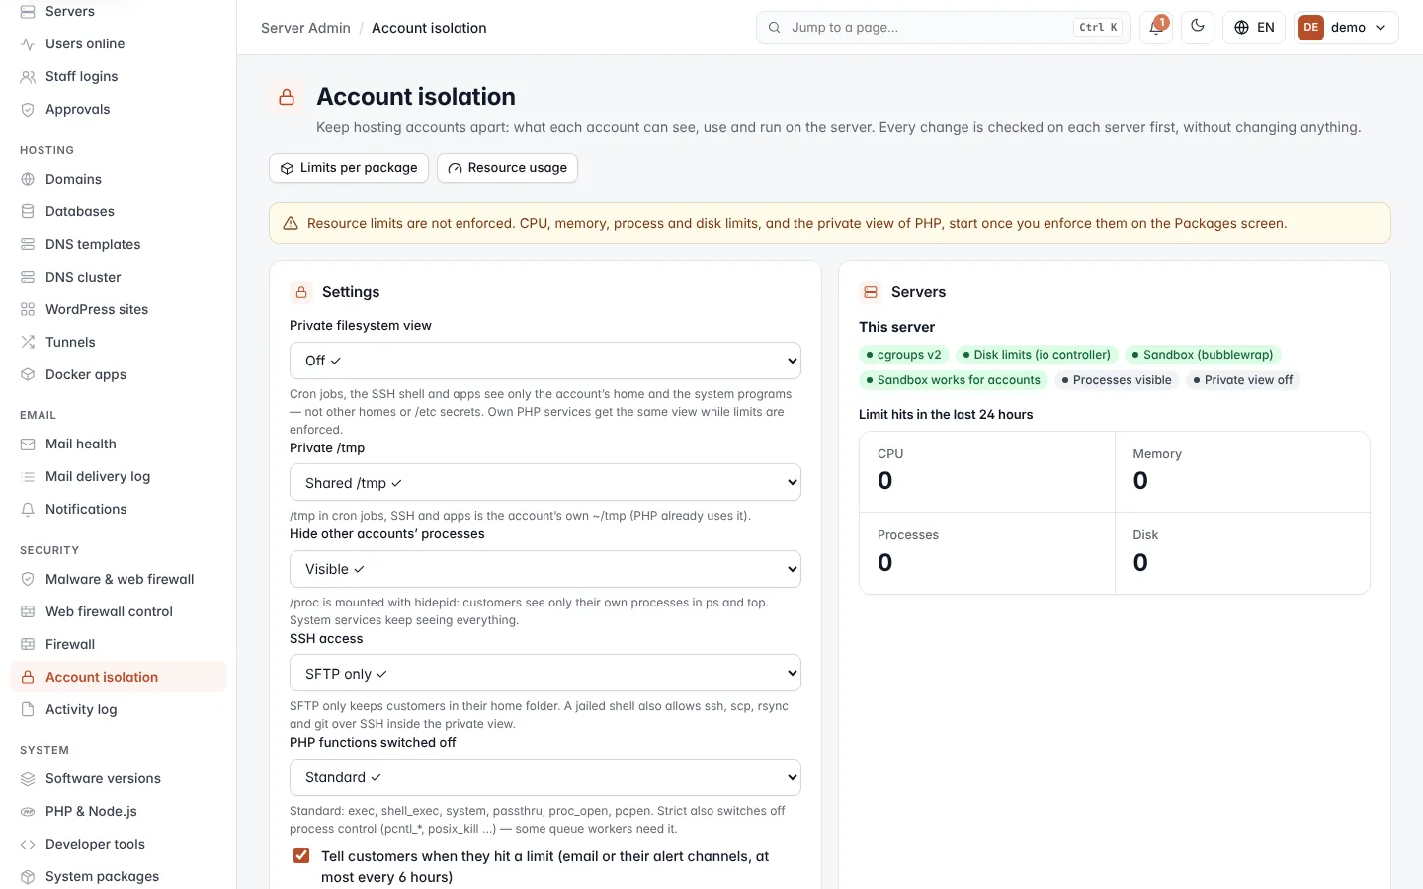Toggle the Tell customers limit notification checkbox
This screenshot has width=1423, height=889.
pyautogui.click(x=301, y=855)
